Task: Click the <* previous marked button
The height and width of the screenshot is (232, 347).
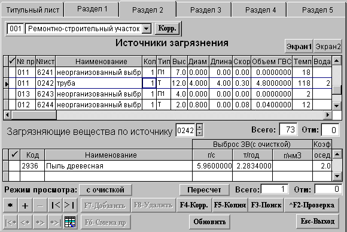Action: (25, 222)
